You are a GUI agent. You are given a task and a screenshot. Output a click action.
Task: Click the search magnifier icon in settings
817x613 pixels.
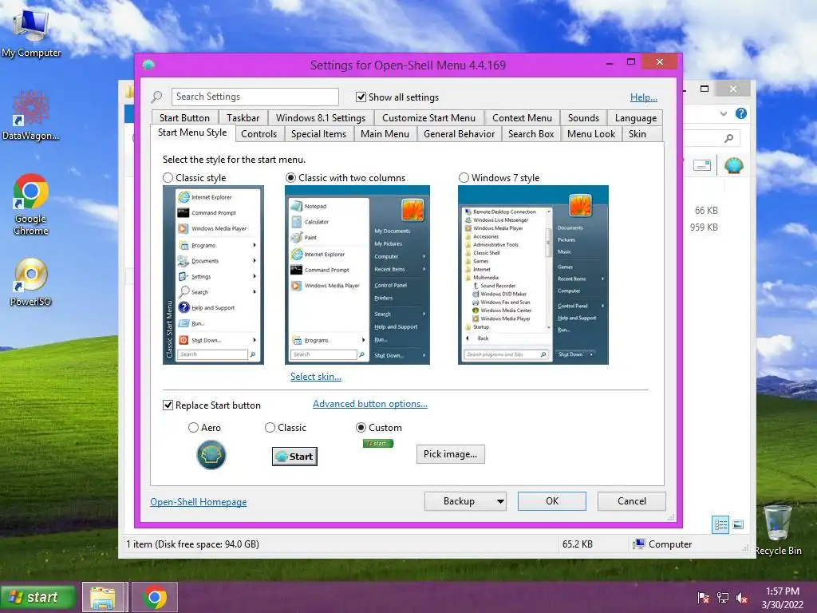tap(156, 97)
